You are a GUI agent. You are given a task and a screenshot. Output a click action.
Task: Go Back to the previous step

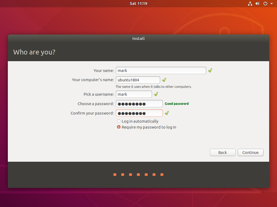pyautogui.click(x=223, y=153)
